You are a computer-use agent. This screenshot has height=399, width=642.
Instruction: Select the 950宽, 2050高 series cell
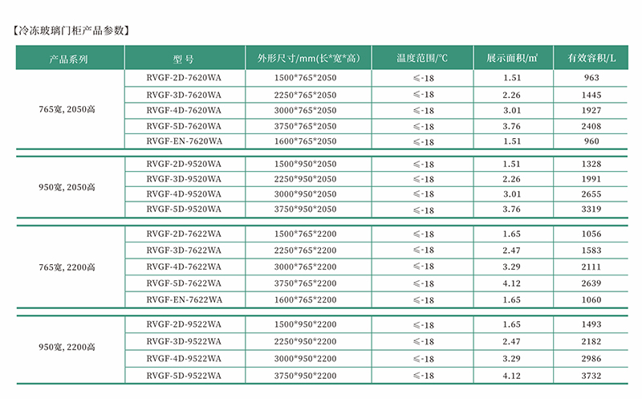[69, 187]
